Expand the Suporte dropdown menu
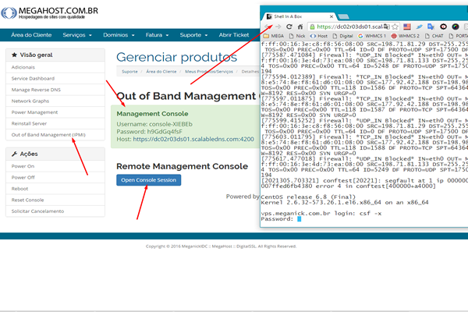This screenshot has height=312, width=468. point(193,35)
